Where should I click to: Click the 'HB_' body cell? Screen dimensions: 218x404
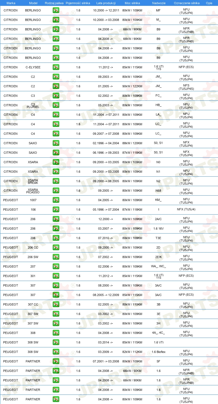click(158, 105)
